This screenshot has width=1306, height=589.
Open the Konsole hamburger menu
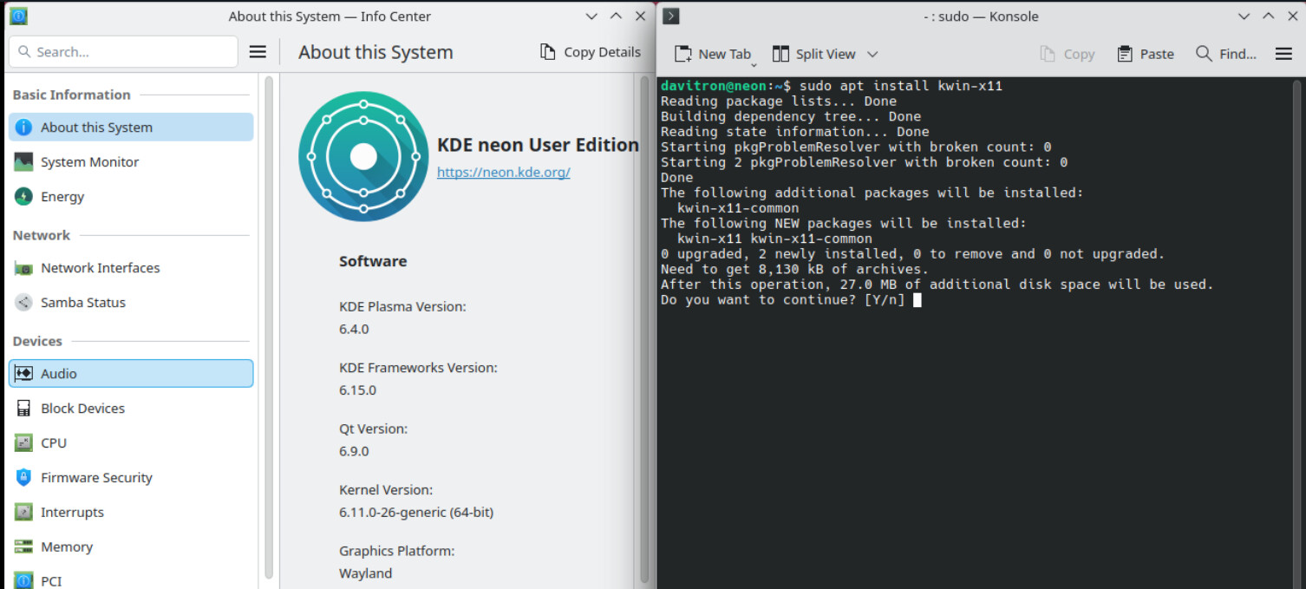(1283, 54)
